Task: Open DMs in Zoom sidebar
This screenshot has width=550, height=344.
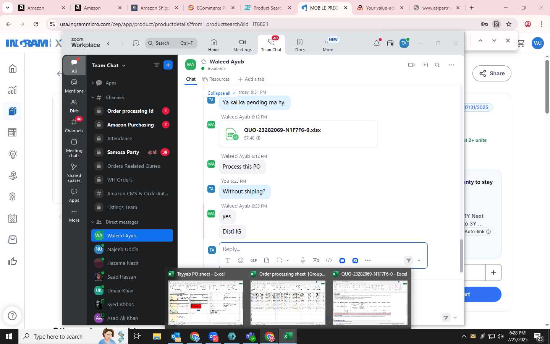Action: point(74,105)
